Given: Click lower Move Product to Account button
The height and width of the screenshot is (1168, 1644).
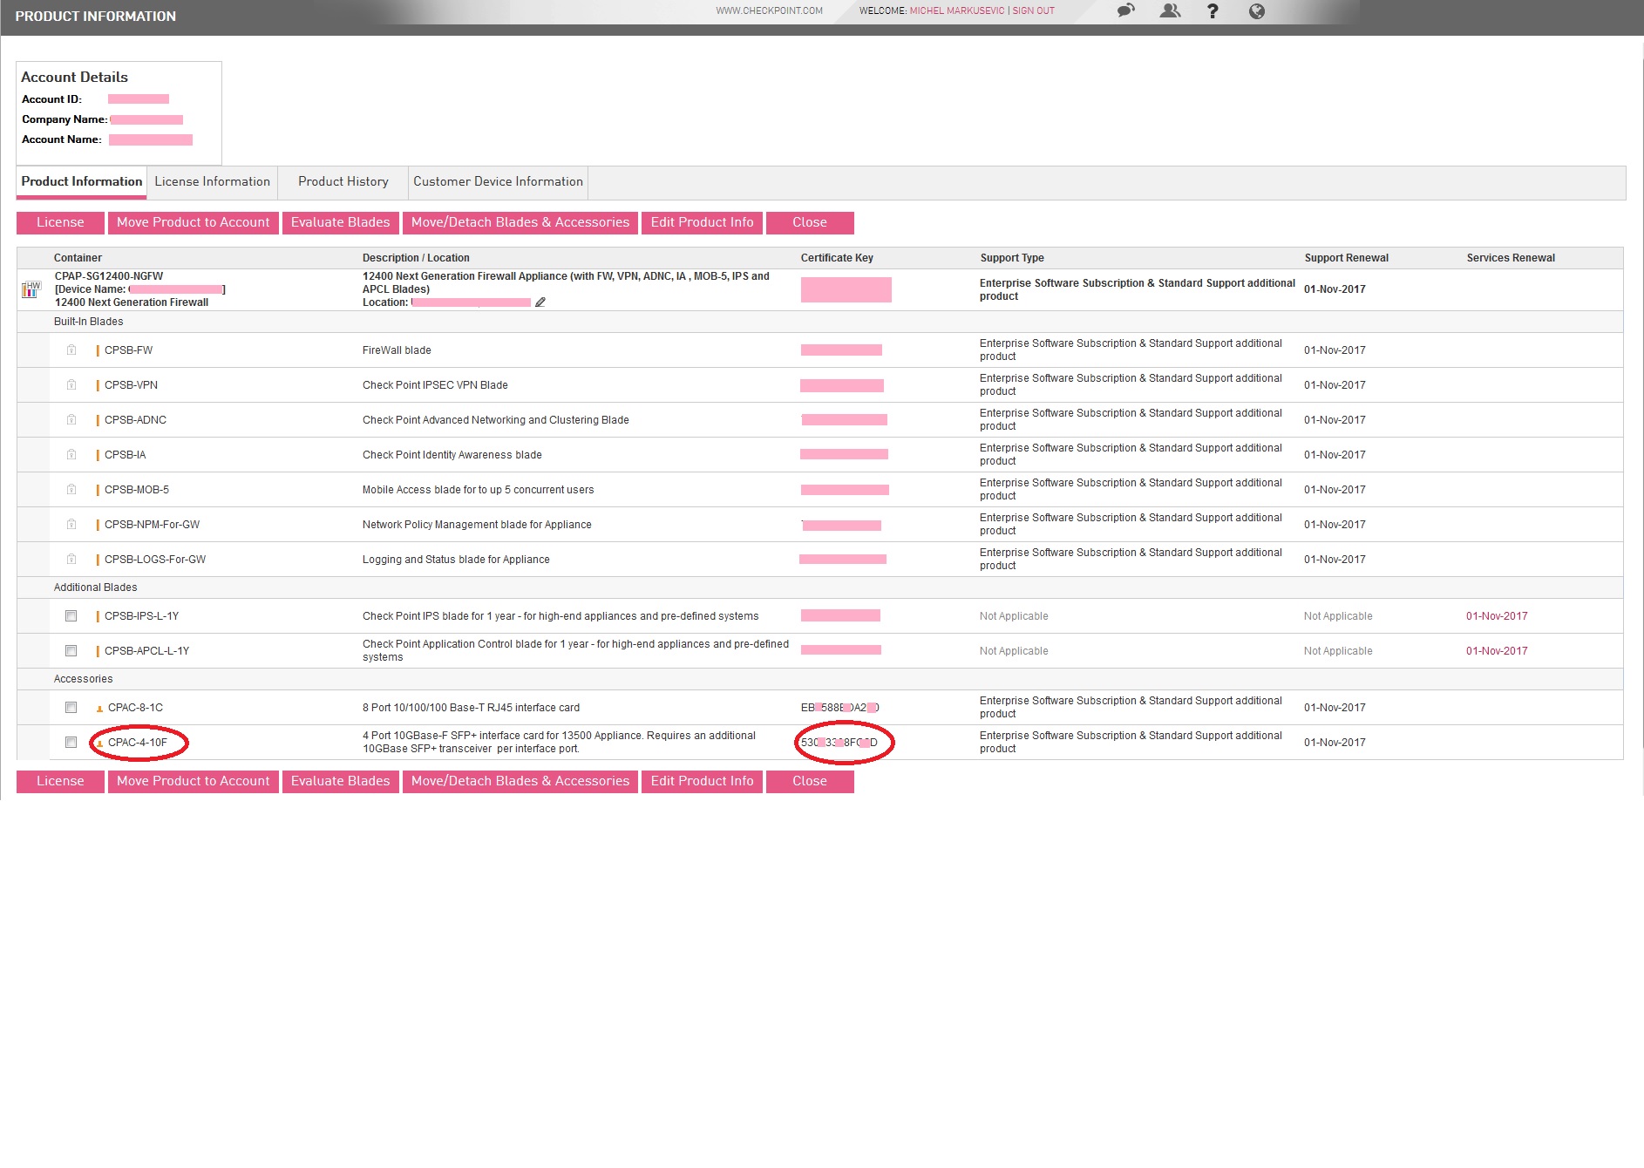Looking at the screenshot, I should tap(194, 781).
